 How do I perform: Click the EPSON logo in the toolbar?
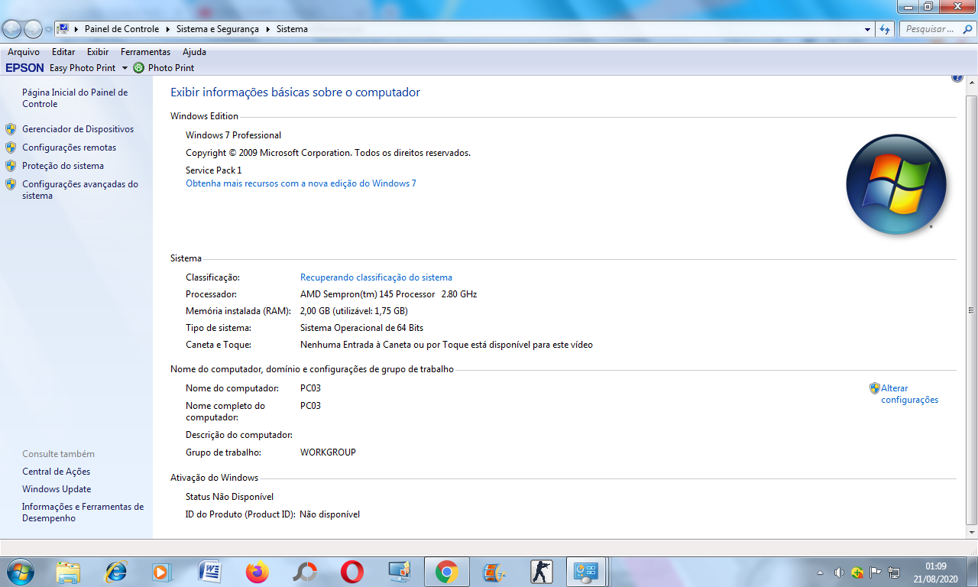coord(24,68)
